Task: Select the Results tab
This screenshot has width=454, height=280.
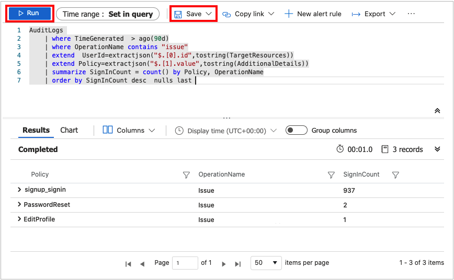Action: pos(36,130)
